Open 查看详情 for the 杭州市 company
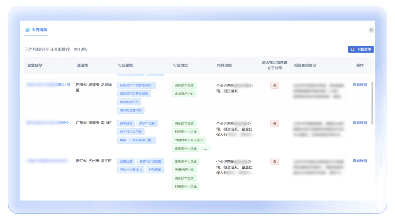 [360, 161]
